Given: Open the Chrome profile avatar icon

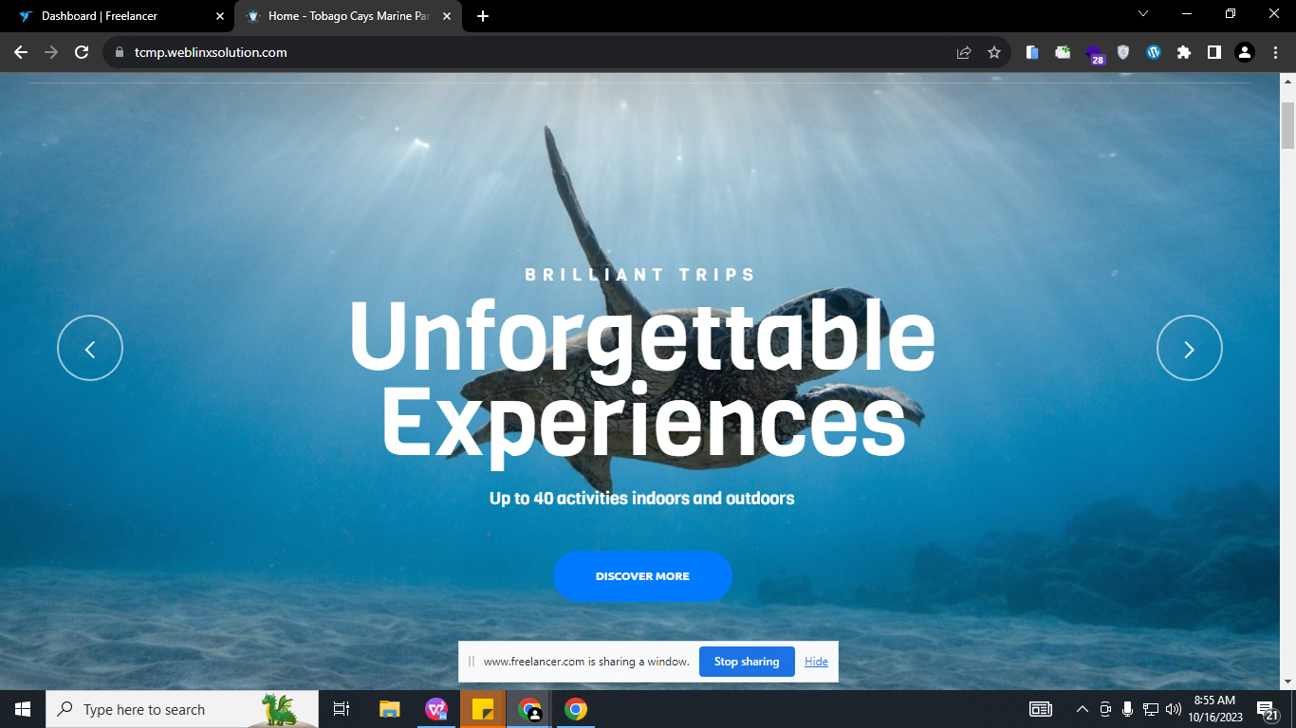Looking at the screenshot, I should tap(1245, 53).
